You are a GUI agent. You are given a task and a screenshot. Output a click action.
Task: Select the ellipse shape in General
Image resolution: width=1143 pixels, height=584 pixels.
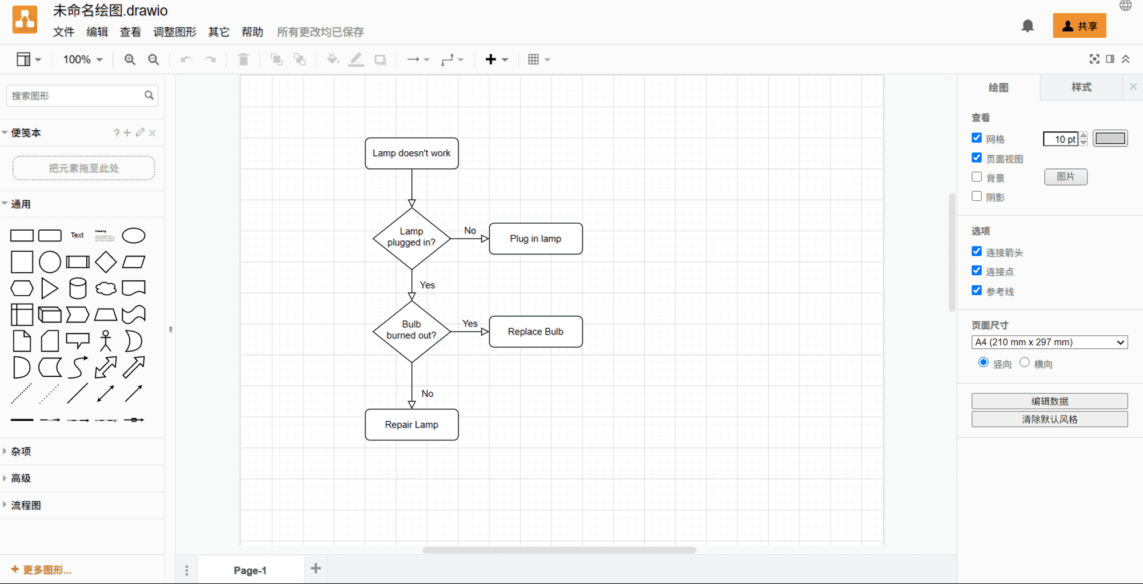tap(134, 235)
